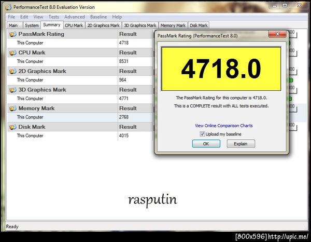Open the View menu
Screen dimensions: 311x242
(38, 17)
